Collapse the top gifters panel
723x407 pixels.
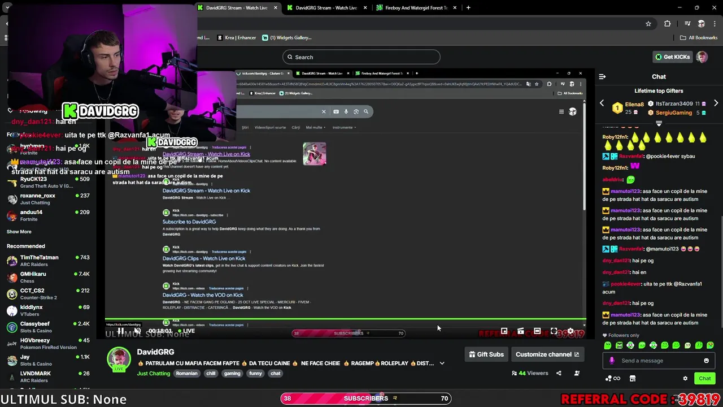pyautogui.click(x=659, y=123)
